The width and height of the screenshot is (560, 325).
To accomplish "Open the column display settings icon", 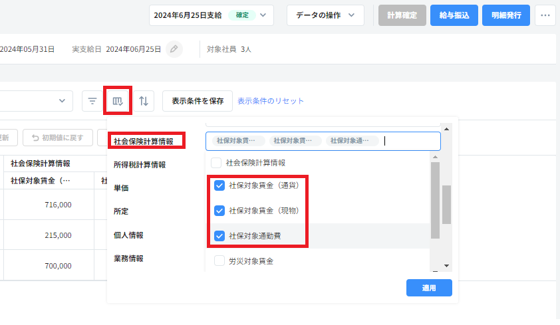I will tap(118, 101).
